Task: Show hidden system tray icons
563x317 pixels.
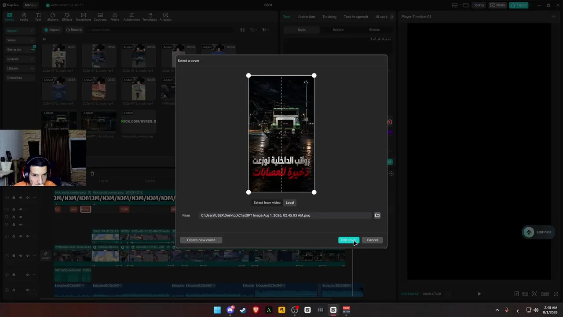Action: (497, 310)
